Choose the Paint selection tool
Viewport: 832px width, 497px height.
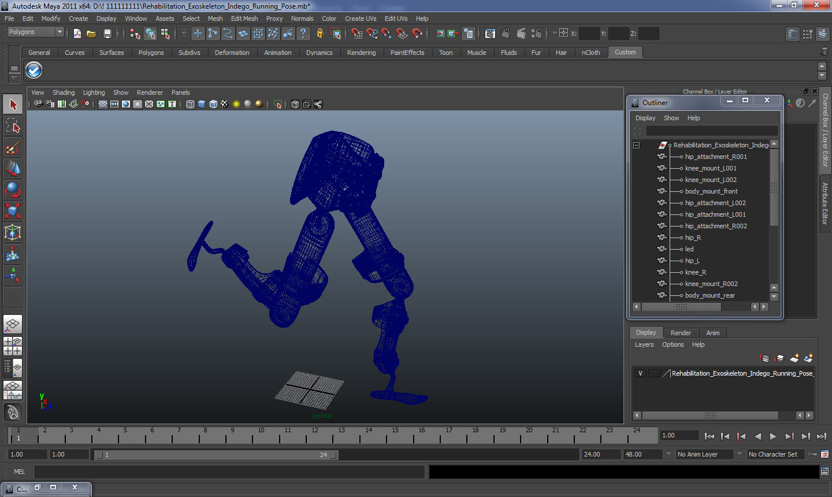point(13,147)
